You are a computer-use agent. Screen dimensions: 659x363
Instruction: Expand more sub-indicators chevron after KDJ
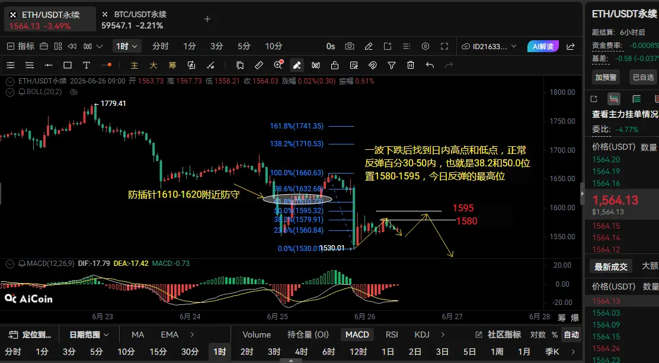pyautogui.click(x=443, y=335)
